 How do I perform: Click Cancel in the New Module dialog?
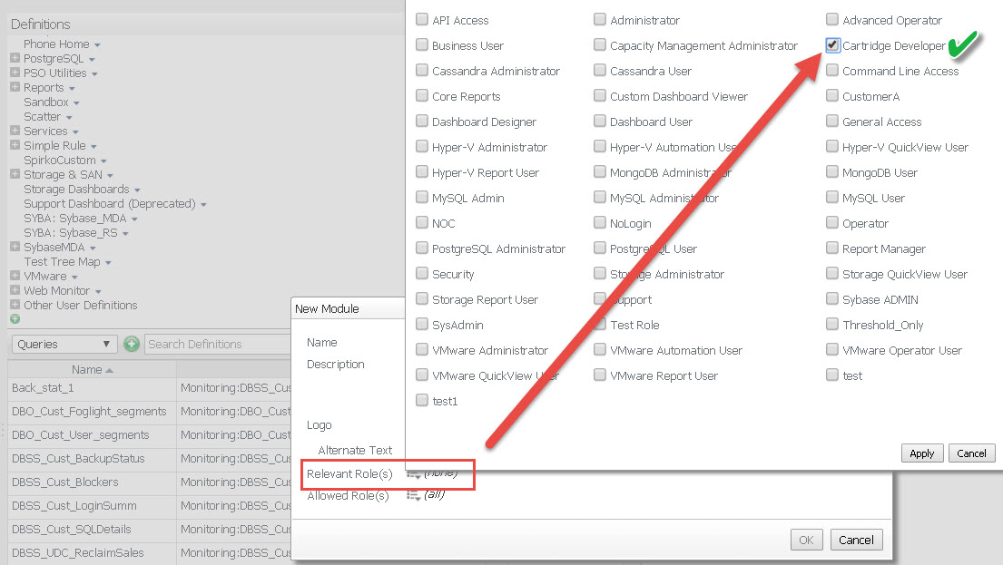[x=855, y=540]
